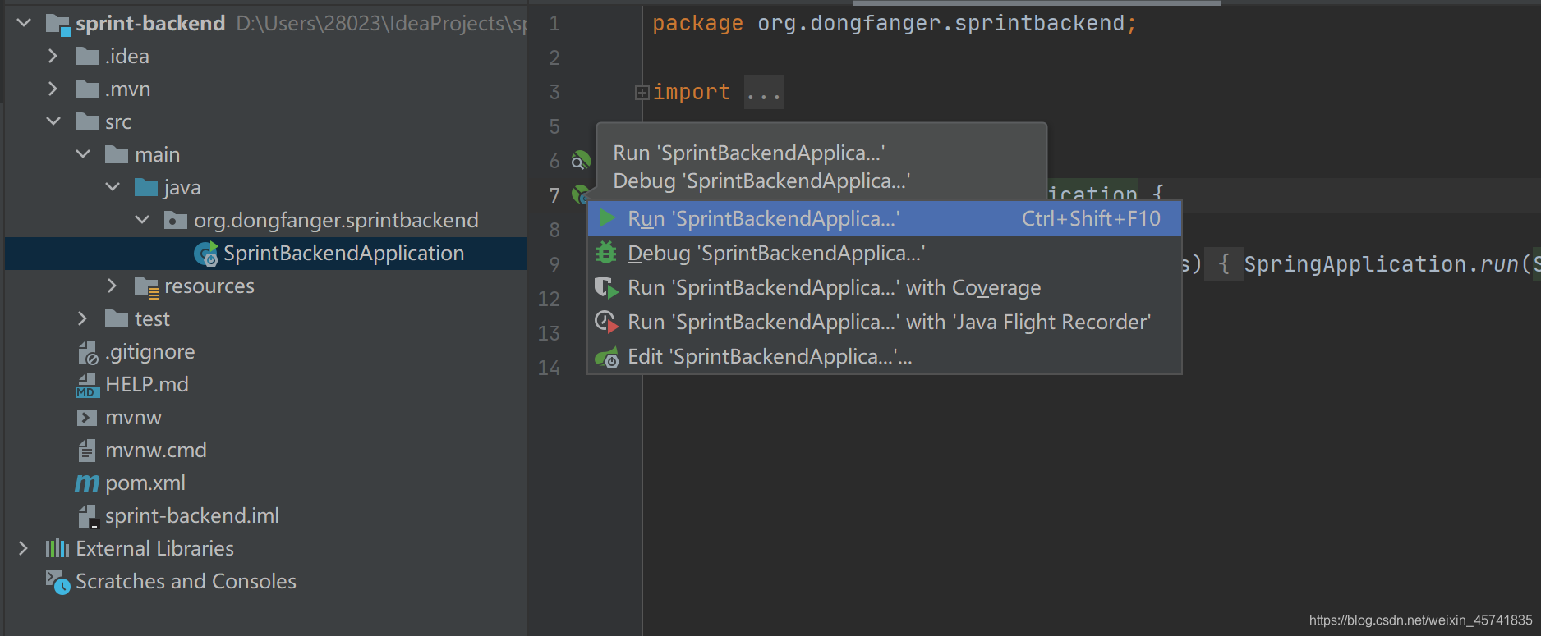Click the main folder icon
The height and width of the screenshot is (636, 1541).
click(117, 154)
